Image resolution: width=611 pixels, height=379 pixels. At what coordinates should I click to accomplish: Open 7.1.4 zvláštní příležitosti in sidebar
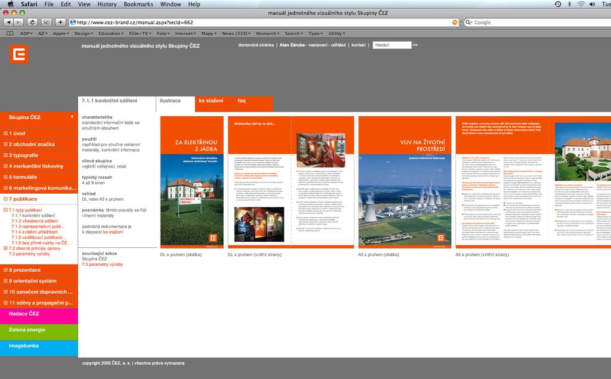click(34, 232)
